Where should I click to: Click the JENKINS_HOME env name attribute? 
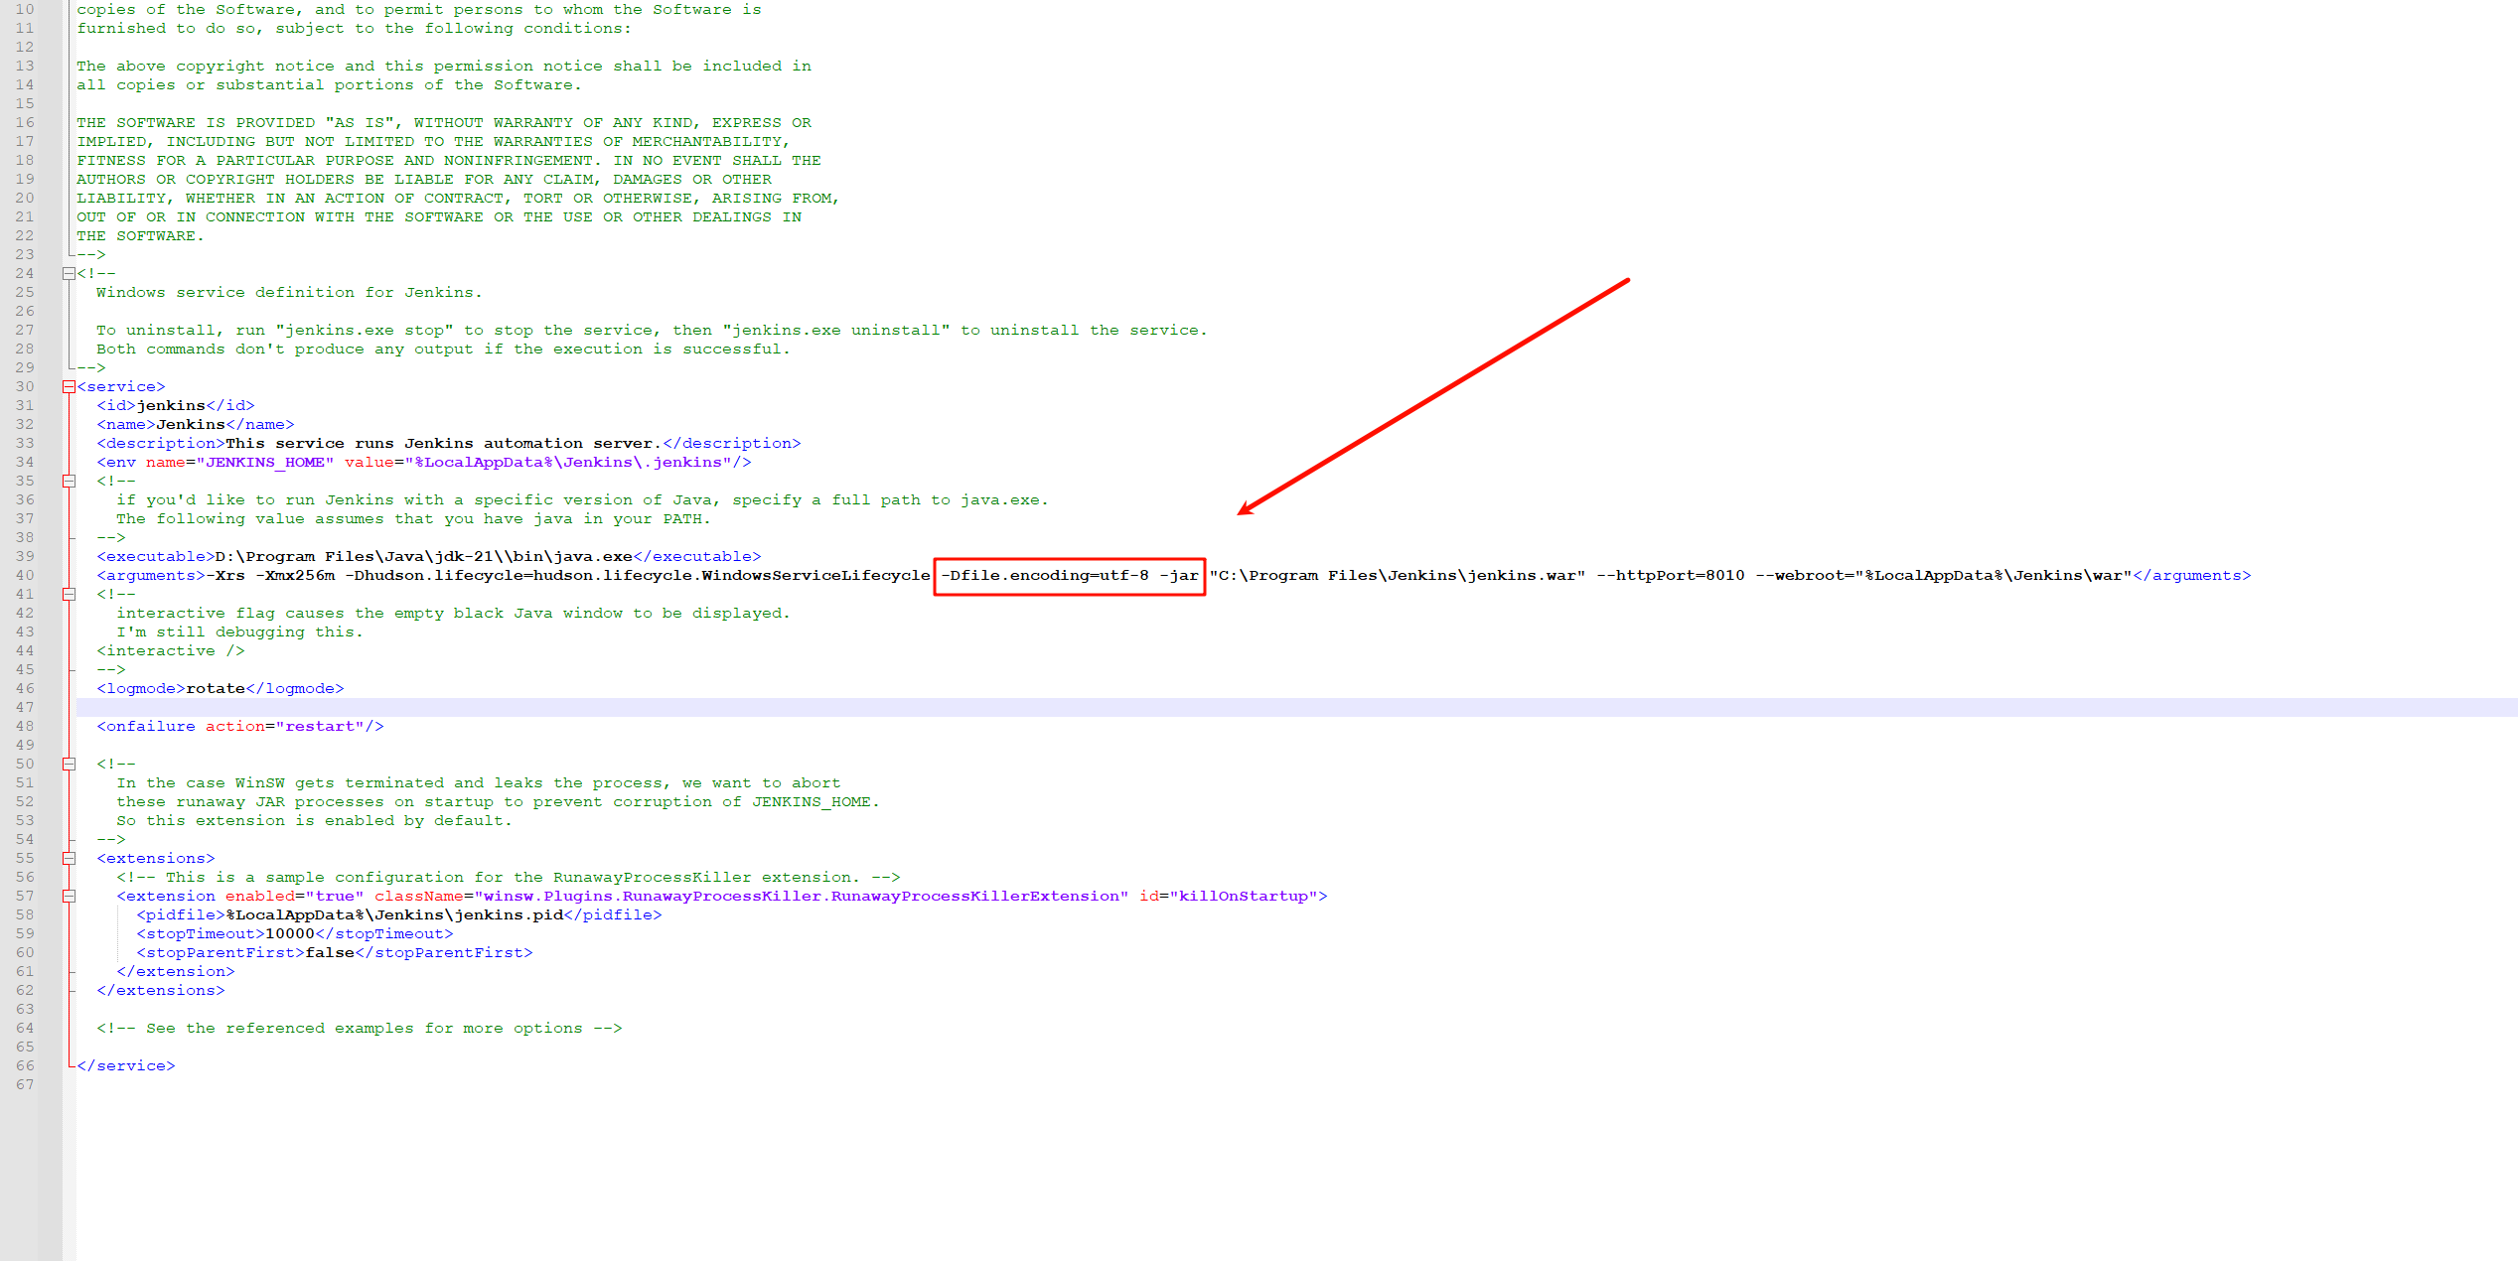[x=264, y=463]
